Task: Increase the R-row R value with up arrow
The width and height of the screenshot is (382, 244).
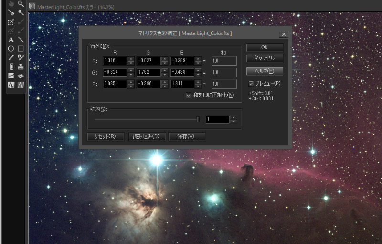Action: [x=131, y=59]
